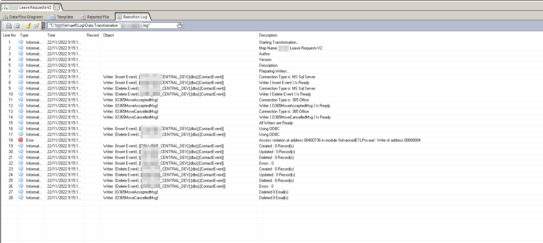Viewport: 543px width, 243px height.
Task: Select the 'Description:' entry on line 5
Action: [269, 65]
